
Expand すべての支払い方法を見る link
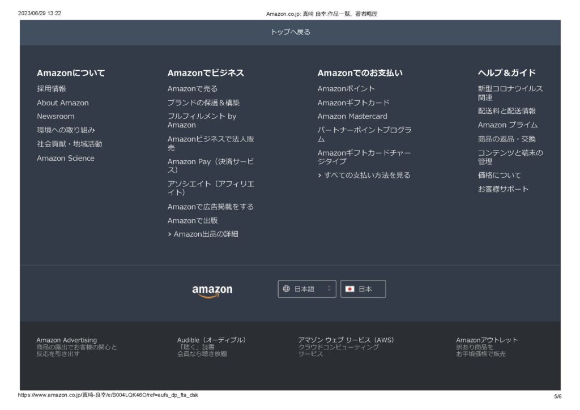tap(364, 176)
